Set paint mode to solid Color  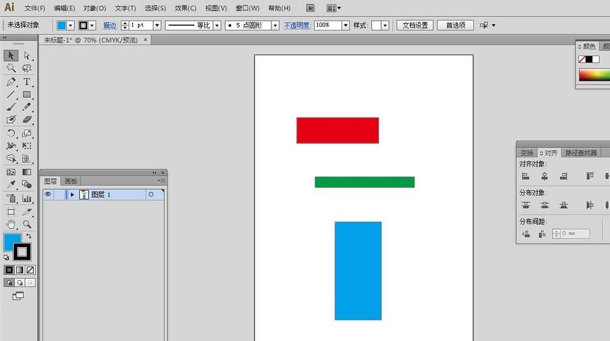click(9, 270)
